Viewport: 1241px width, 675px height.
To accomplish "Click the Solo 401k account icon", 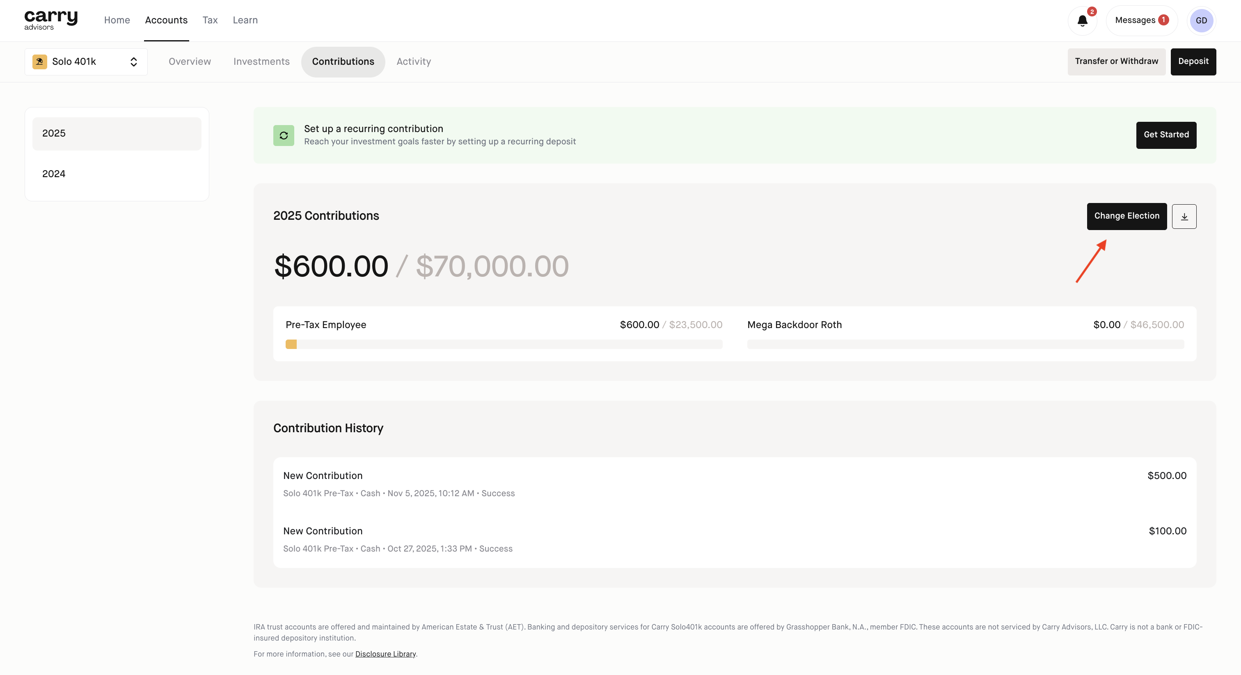I will [39, 62].
